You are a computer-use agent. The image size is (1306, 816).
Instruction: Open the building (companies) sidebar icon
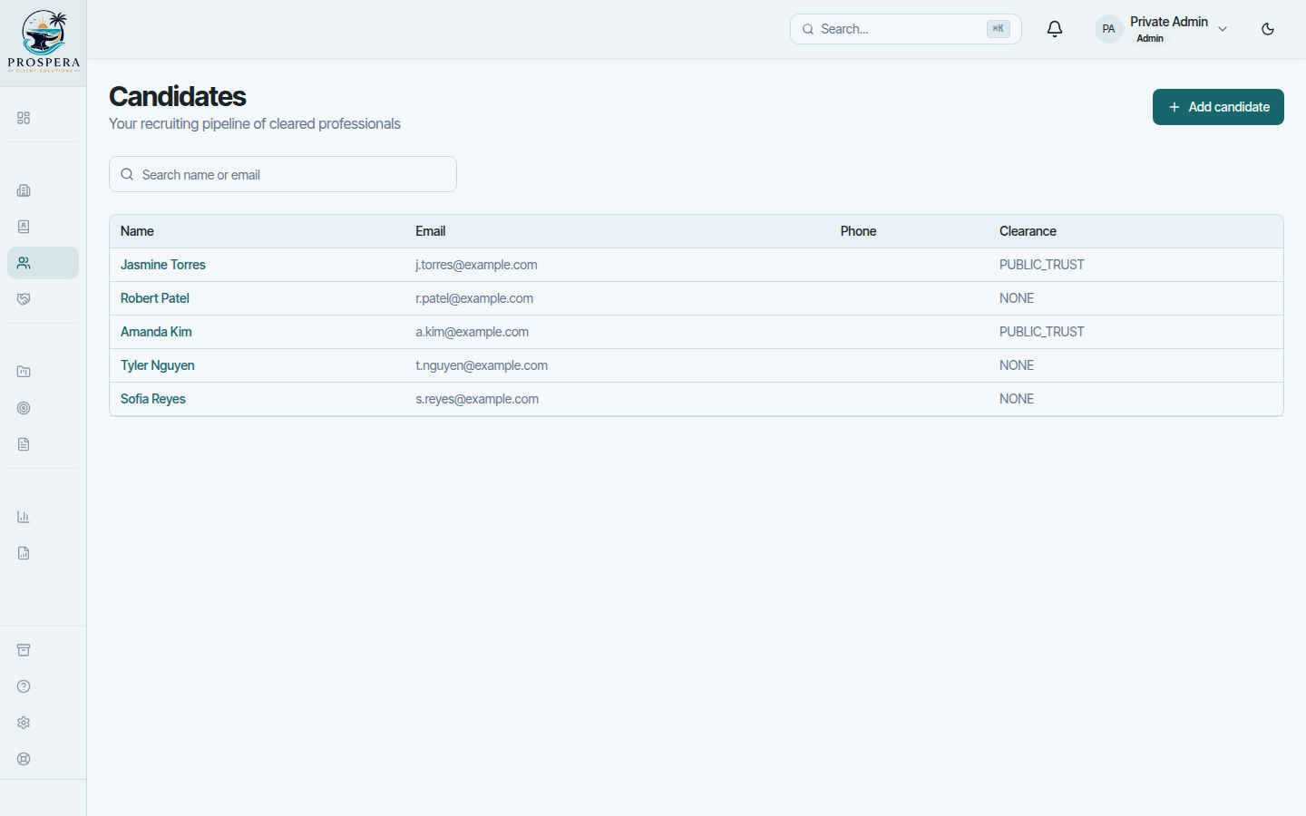click(24, 190)
